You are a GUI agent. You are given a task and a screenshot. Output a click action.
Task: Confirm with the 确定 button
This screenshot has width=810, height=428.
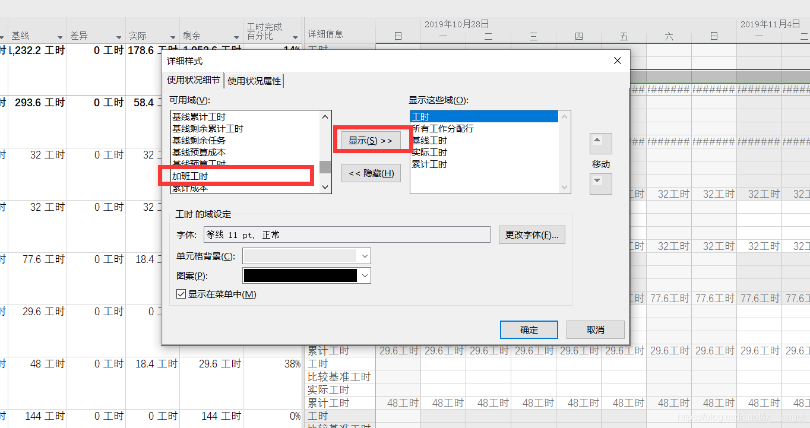(529, 330)
